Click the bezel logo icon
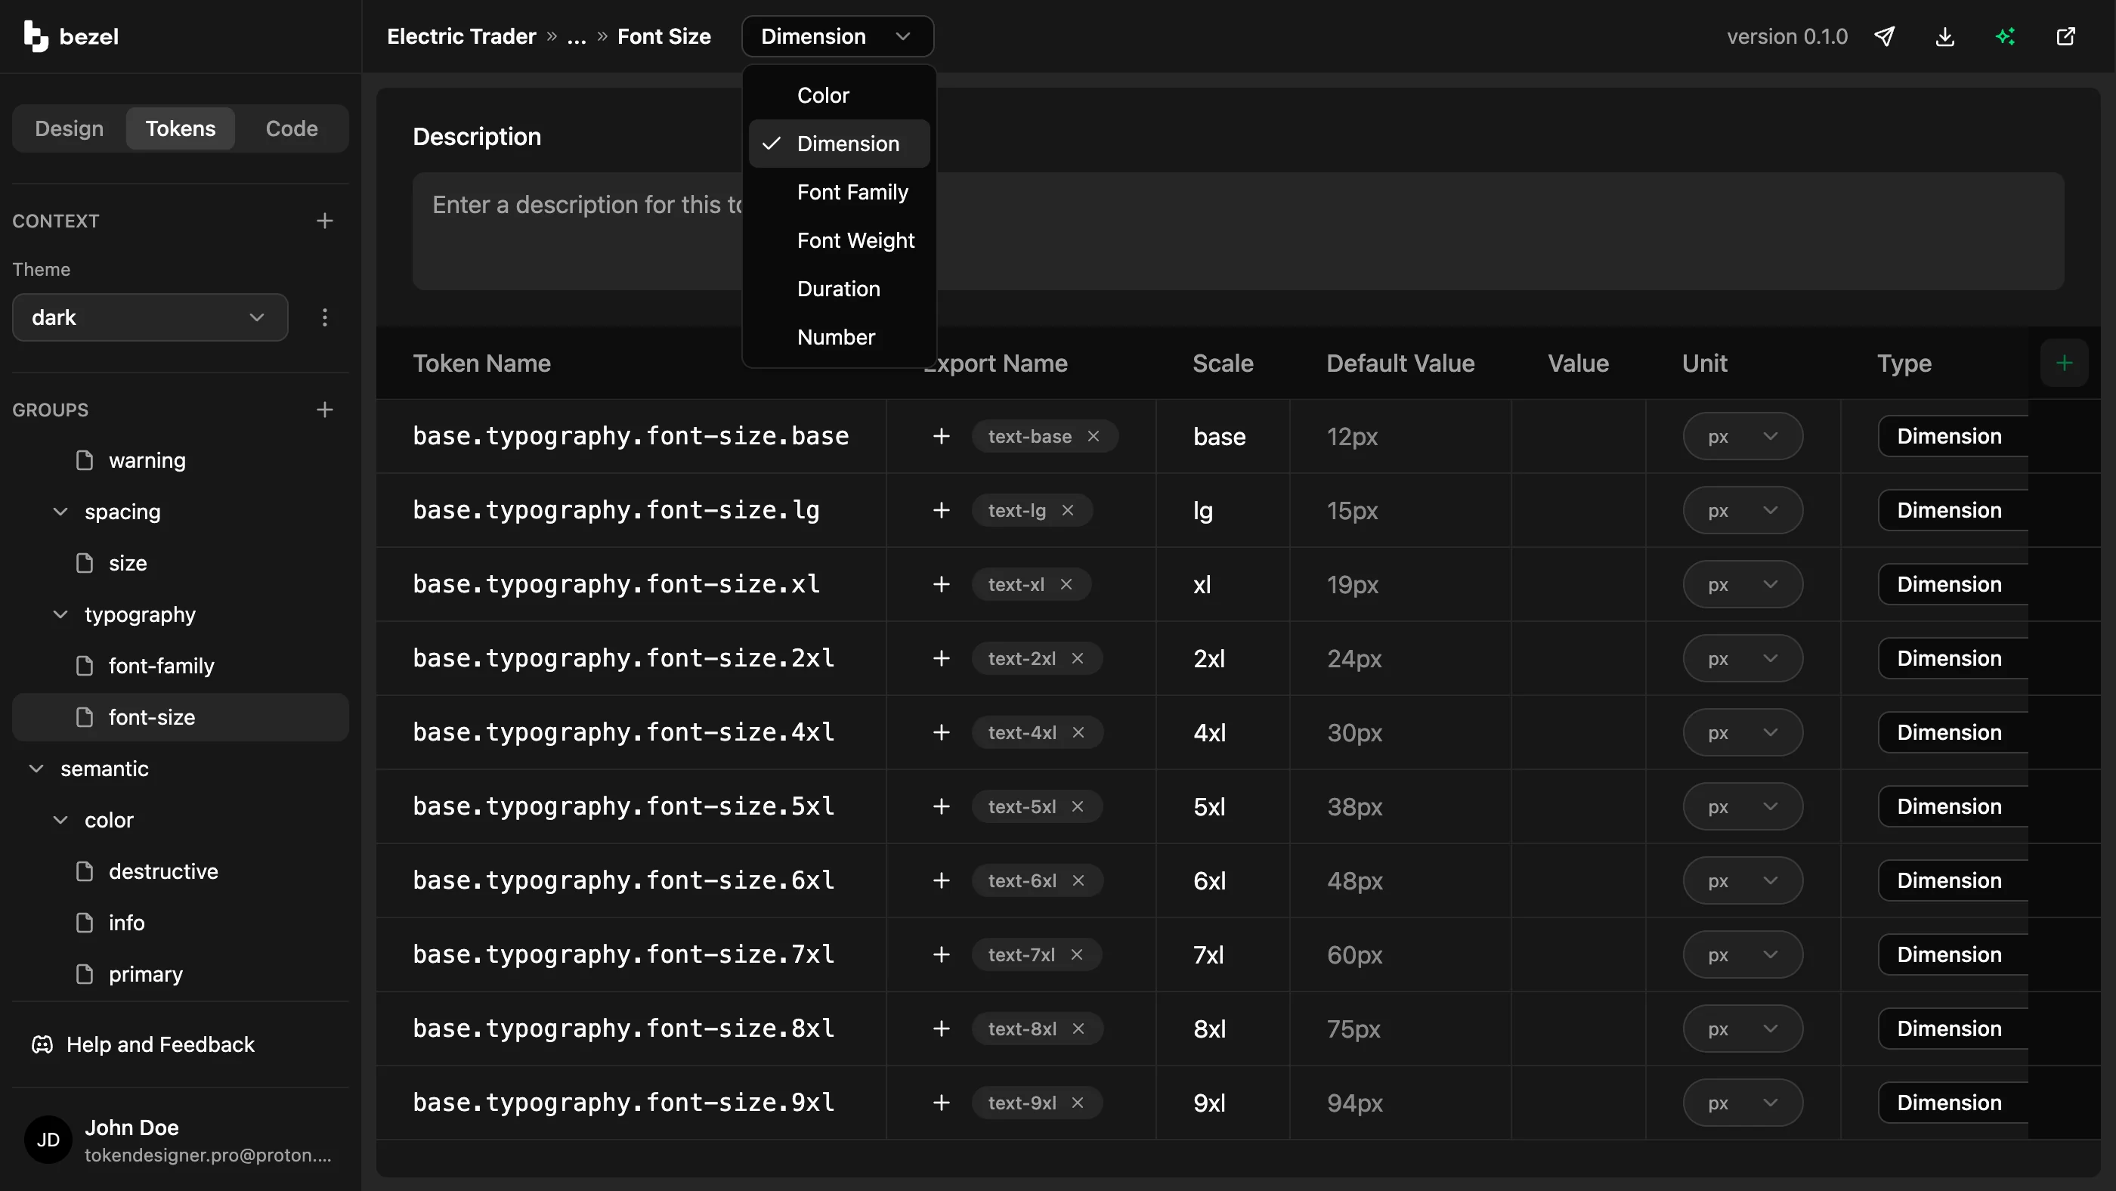 (36, 36)
